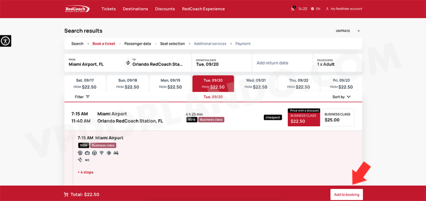Select the Thu, 09/22 date tab
Viewport: 426px width, 201px height.
[x=299, y=84]
